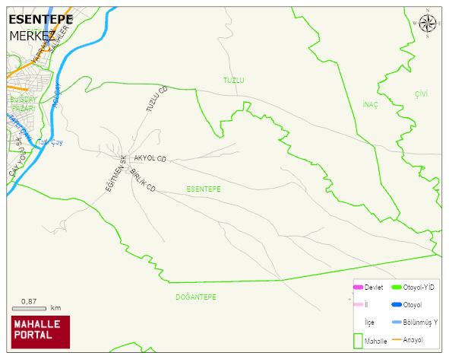Select the TUZLU neighborhood label
This screenshot has height=359, width=449.
(x=234, y=81)
